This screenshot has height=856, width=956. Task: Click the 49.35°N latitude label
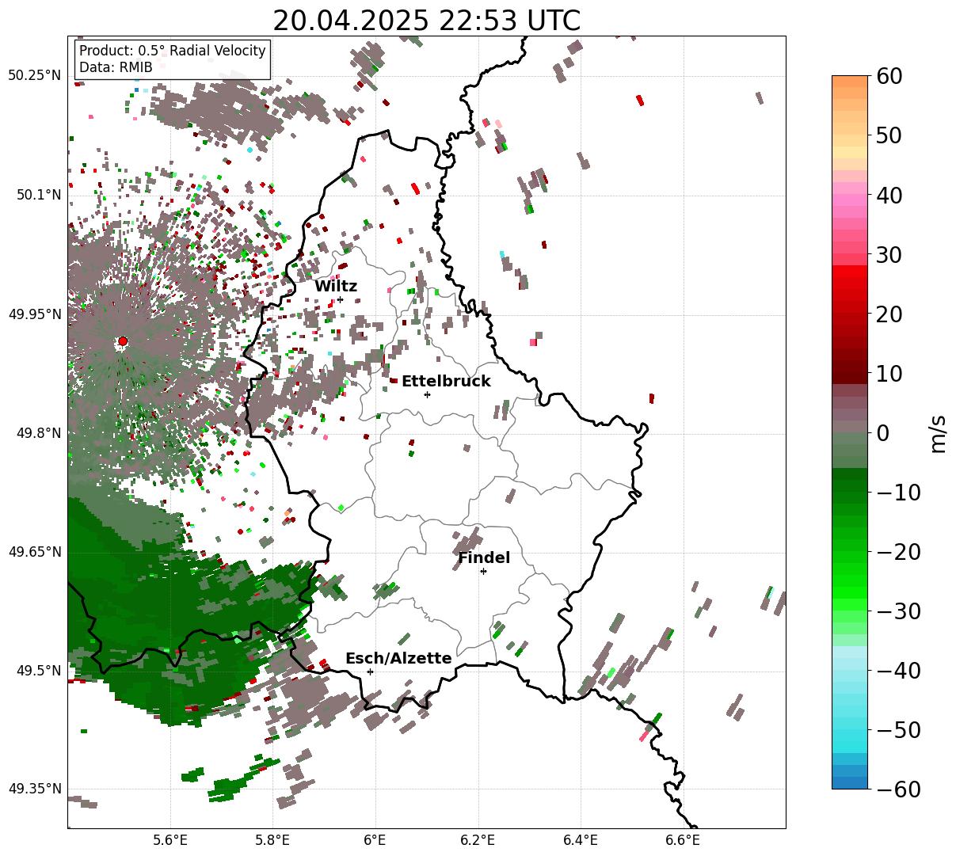34,789
